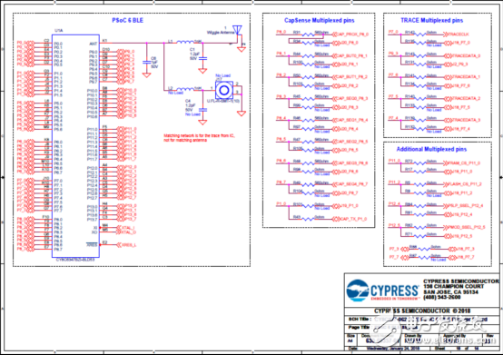Viewport: 503px width, 355px height.
Task: Click capacitor C1 1.2pF symbol
Action: 202,58
